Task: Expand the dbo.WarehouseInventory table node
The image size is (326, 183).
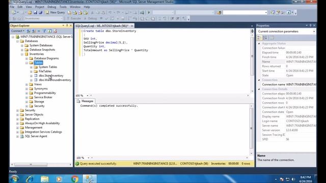Action: pyautogui.click(x=31, y=80)
